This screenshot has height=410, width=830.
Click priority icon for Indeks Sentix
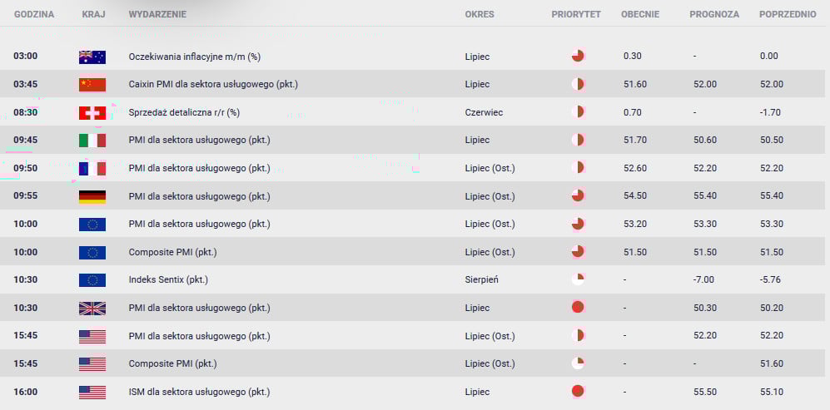coord(578,280)
